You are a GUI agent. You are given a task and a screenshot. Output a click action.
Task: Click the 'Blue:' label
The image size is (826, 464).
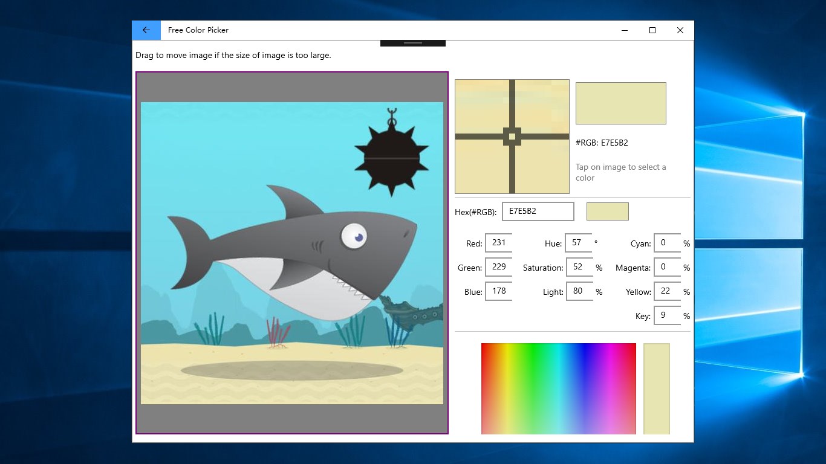pos(473,292)
